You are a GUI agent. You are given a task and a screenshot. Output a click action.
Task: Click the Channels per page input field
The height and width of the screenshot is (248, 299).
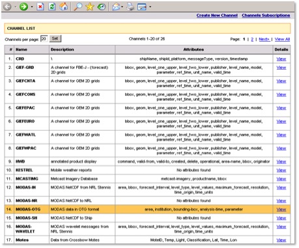point(44,39)
